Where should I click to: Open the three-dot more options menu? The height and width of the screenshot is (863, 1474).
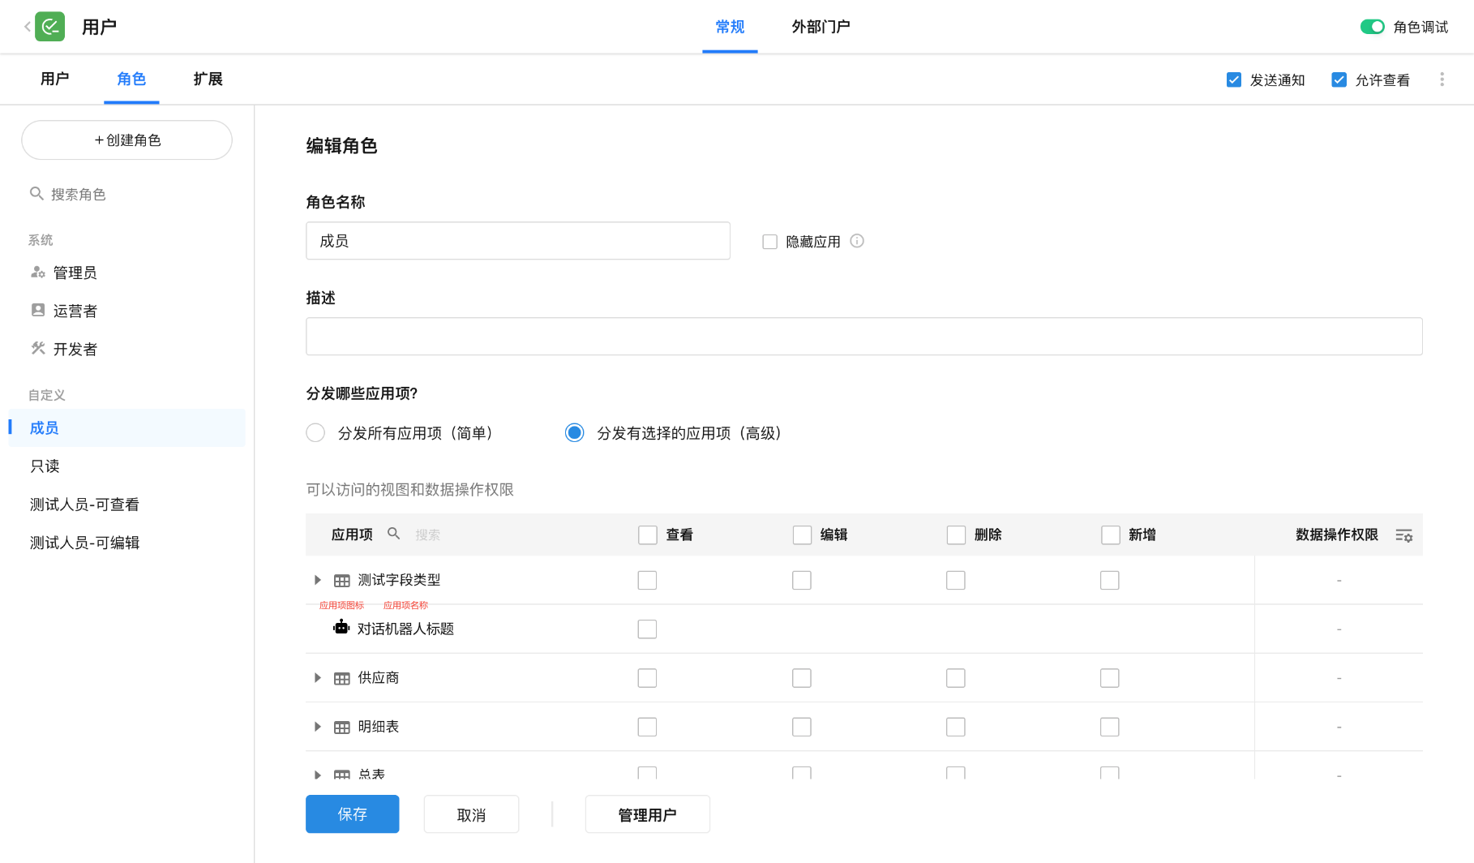(1442, 79)
